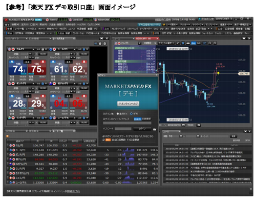Toggle the Bid price chart button
Screen dimensions: 256x199
(193, 43)
